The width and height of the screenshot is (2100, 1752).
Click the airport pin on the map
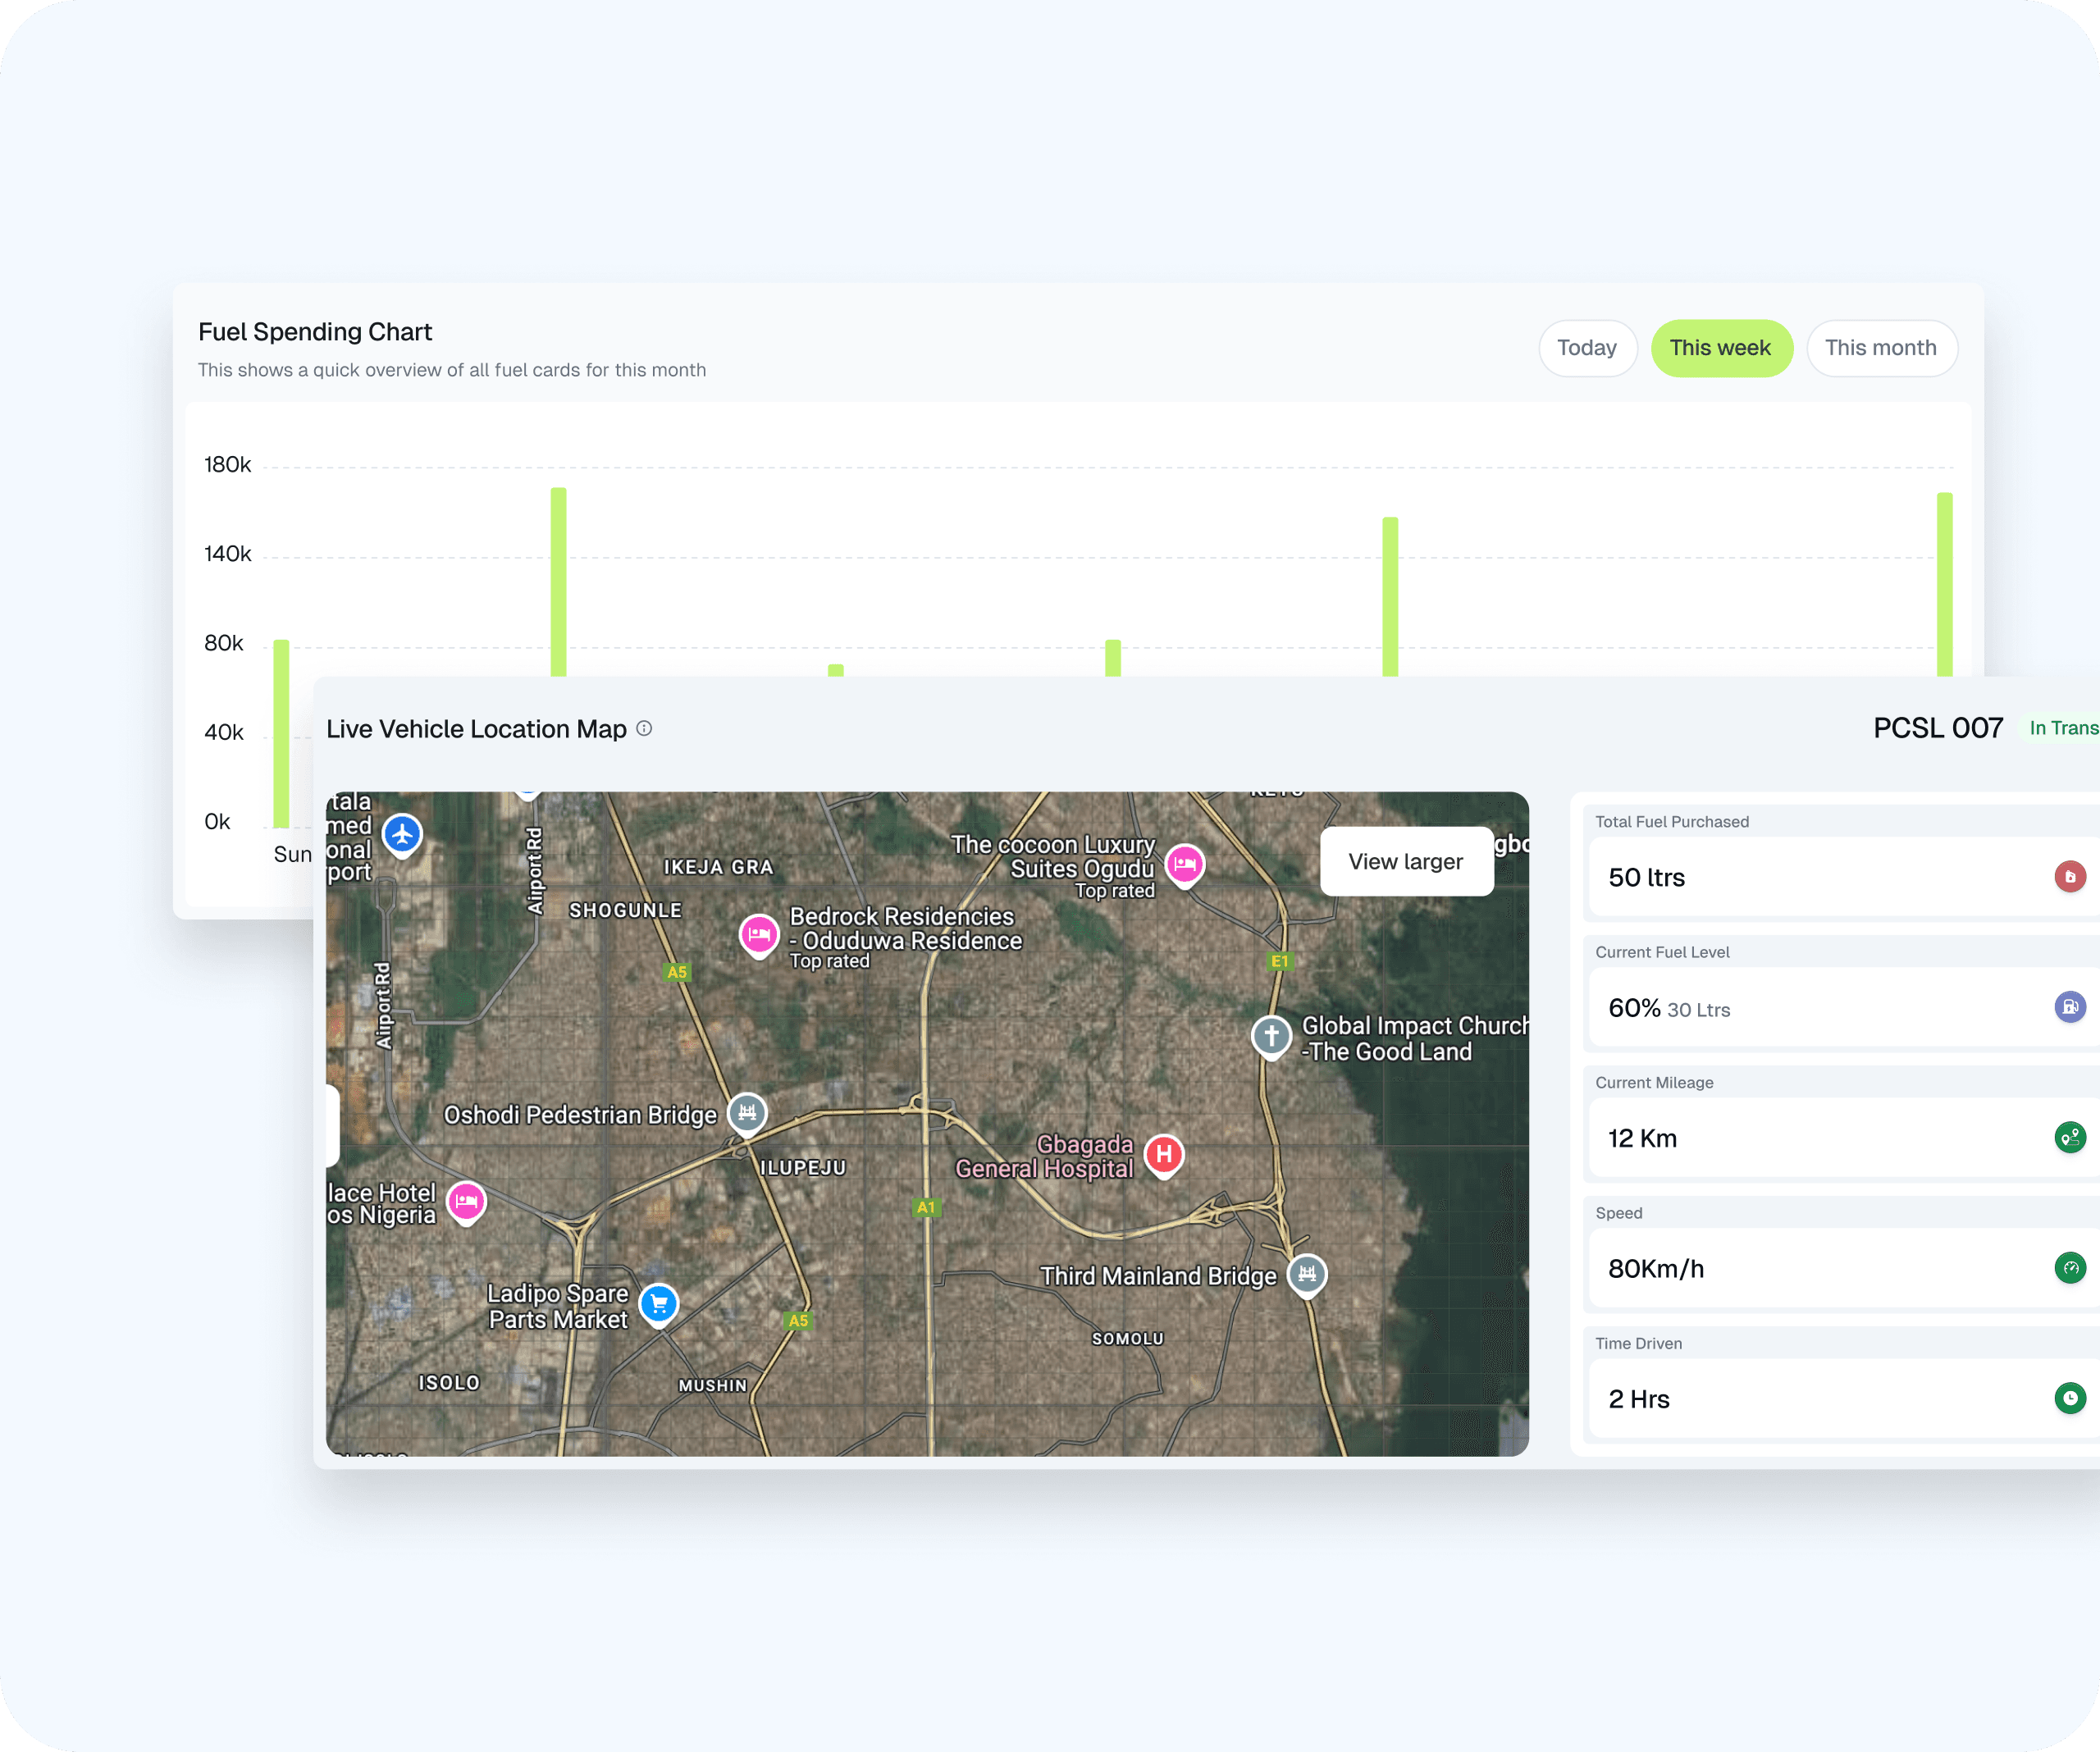click(x=402, y=833)
